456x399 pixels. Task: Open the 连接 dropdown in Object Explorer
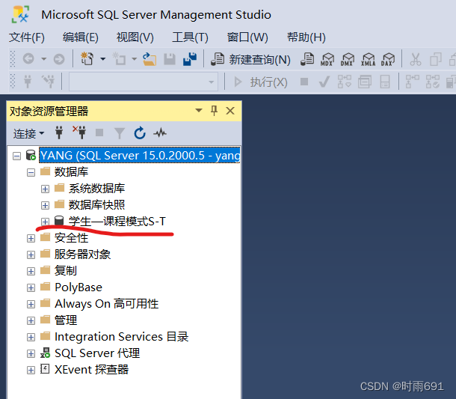(x=28, y=134)
